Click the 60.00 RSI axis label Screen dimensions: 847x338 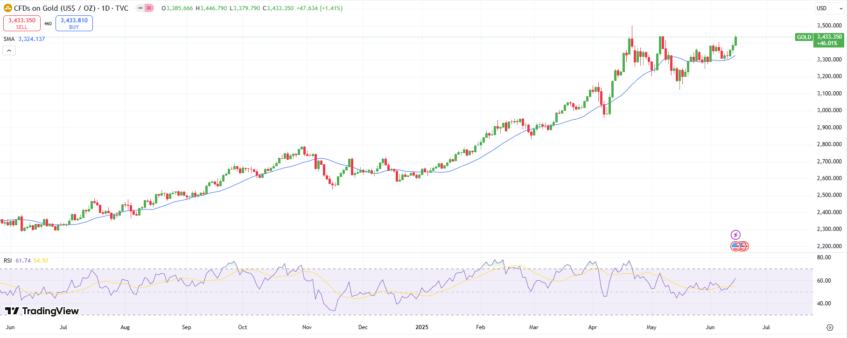(824, 281)
